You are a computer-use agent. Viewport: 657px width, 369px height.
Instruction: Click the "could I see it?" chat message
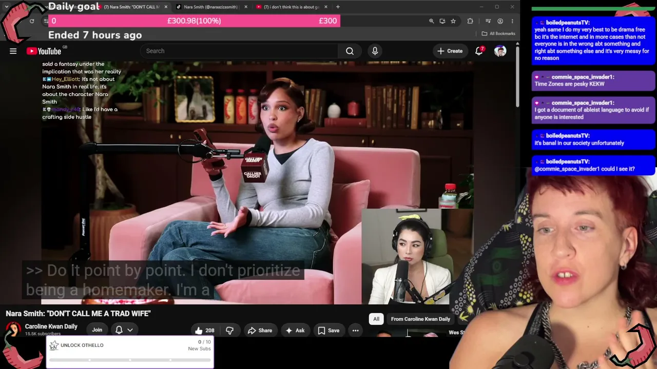[593, 165]
